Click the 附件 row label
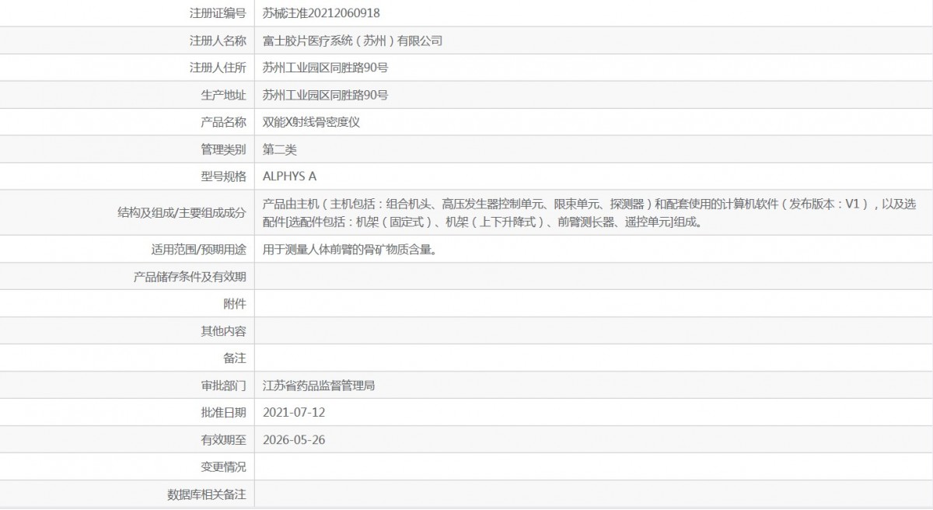Image resolution: width=933 pixels, height=510 pixels. [x=234, y=304]
